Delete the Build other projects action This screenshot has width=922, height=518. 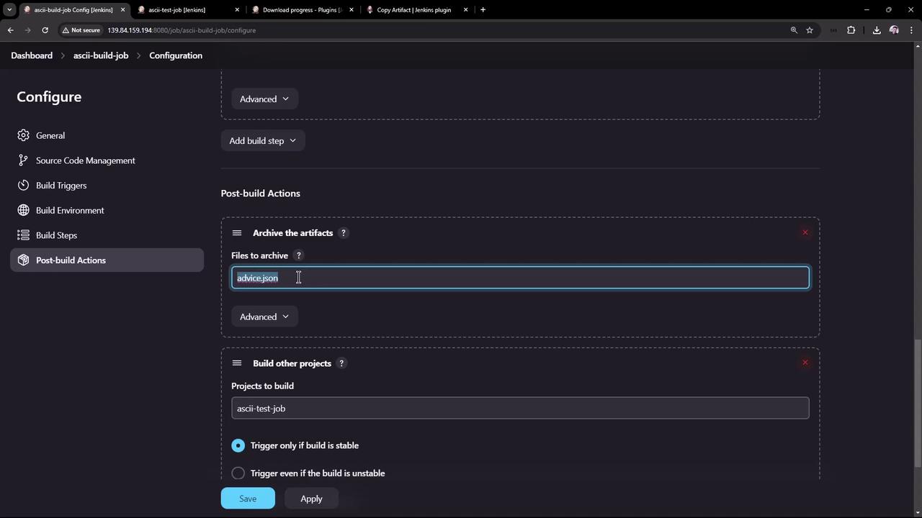pos(805,363)
